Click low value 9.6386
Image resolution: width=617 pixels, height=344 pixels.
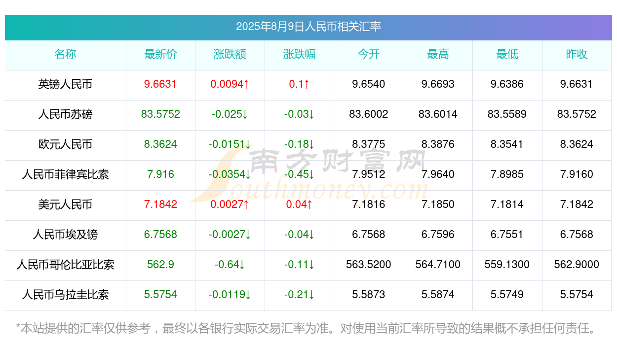(507, 84)
